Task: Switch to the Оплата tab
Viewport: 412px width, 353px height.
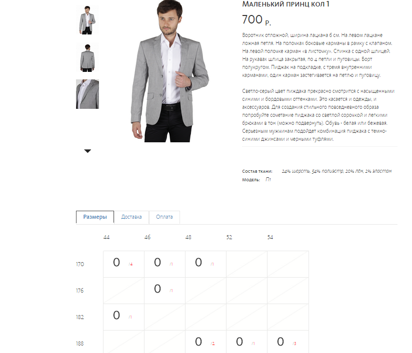Action: 164,217
